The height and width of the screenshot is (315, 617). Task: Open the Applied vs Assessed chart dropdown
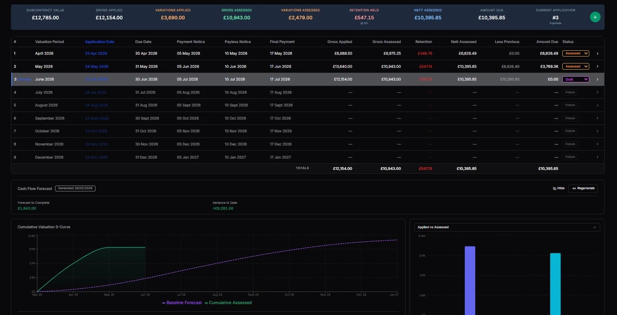(x=507, y=227)
